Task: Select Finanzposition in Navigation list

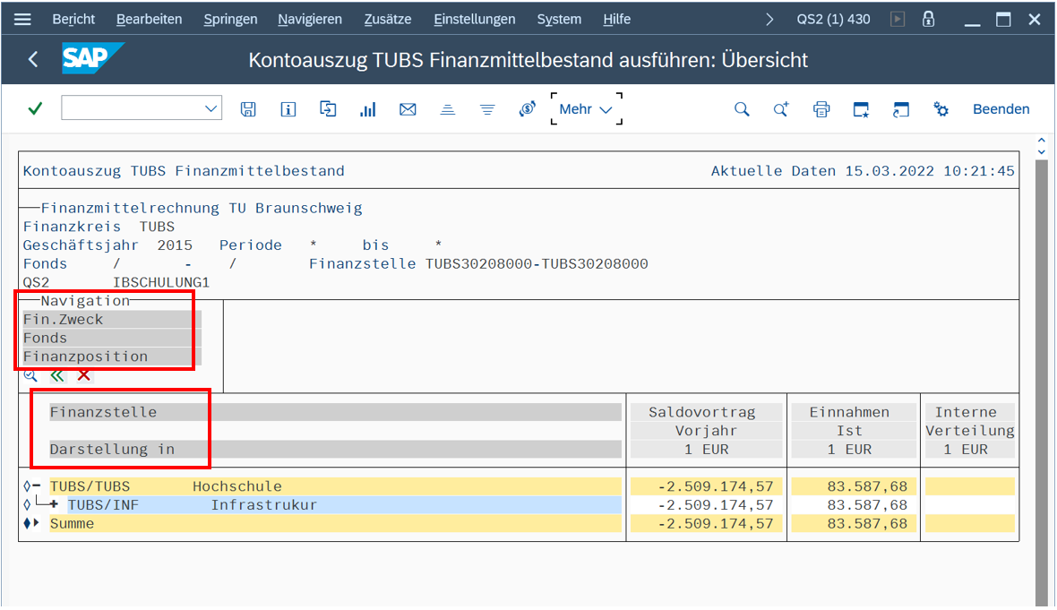Action: (85, 357)
